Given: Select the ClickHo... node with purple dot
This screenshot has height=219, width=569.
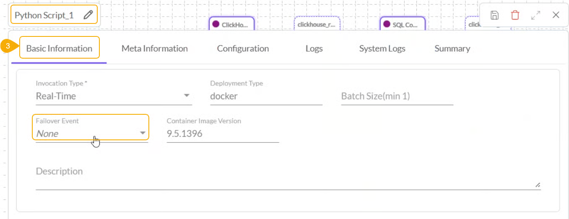Looking at the screenshot, I should (231, 25).
